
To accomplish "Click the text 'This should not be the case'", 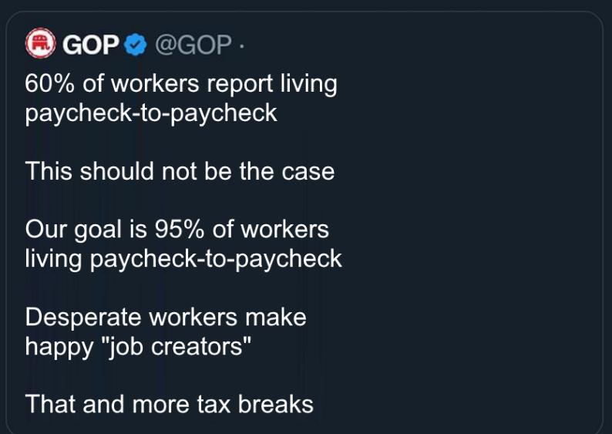I will (180, 171).
